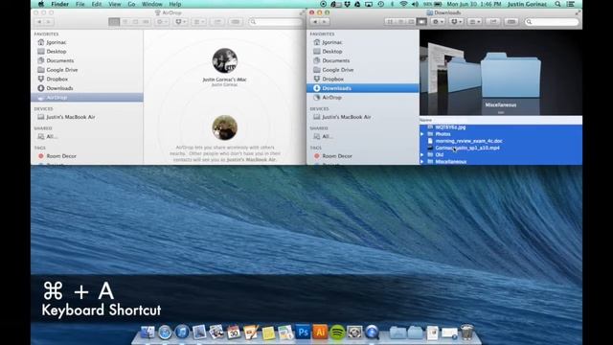Screen dimensions: 613x345
Task: Open the Help menu
Action: 174,4
